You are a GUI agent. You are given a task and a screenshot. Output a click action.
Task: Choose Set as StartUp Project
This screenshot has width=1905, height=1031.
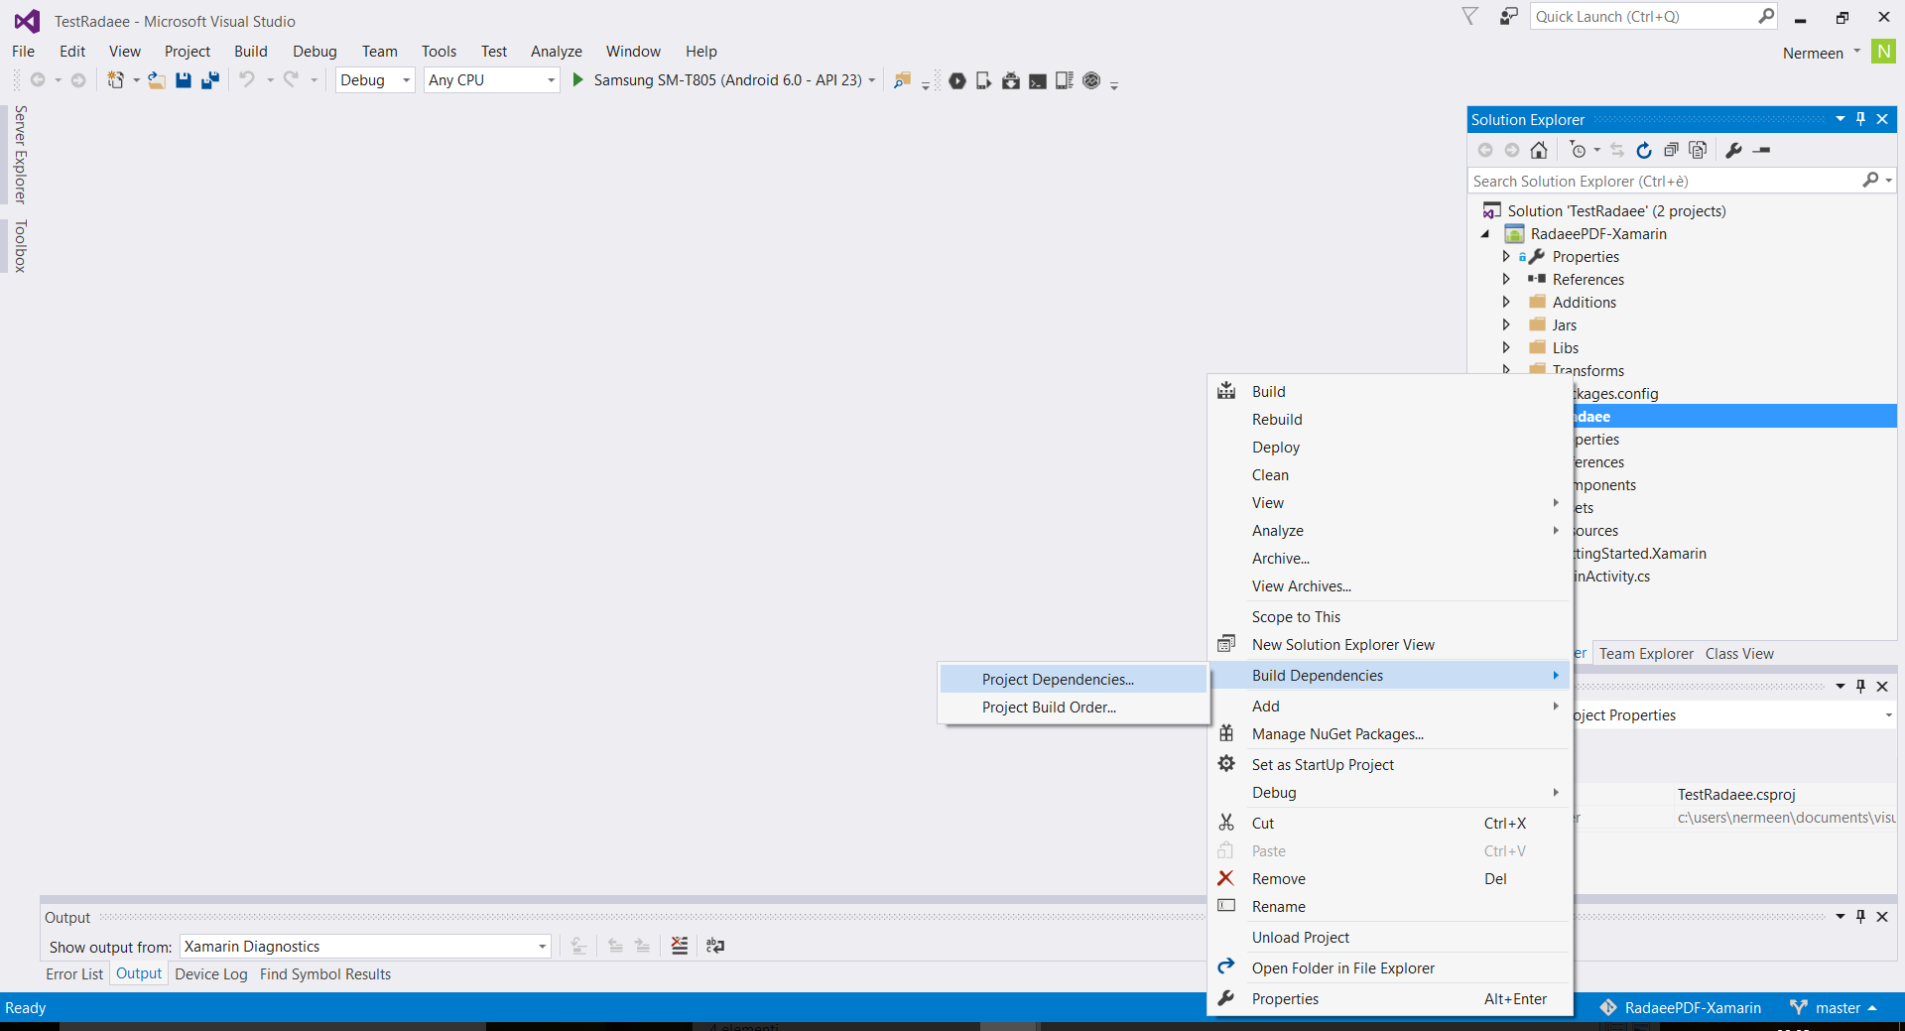(x=1323, y=765)
